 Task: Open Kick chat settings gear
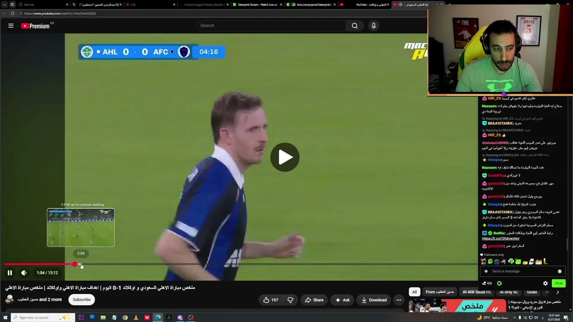click(545, 283)
